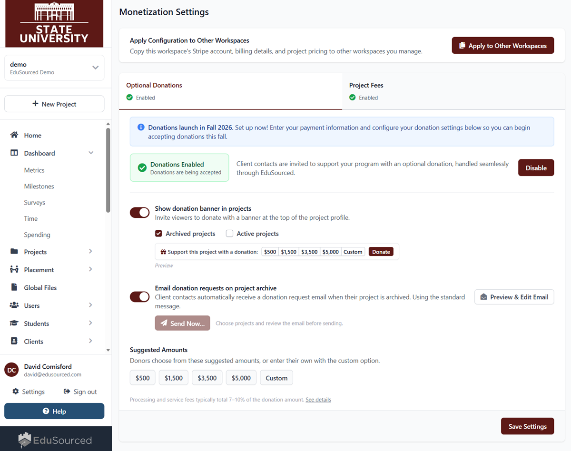
Task: Click green check under Optional Donations tab
Action: point(129,98)
